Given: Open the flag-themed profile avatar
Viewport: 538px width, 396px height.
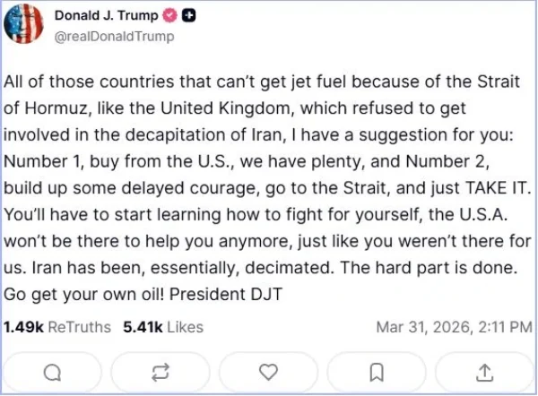Looking at the screenshot, I should click(x=24, y=26).
